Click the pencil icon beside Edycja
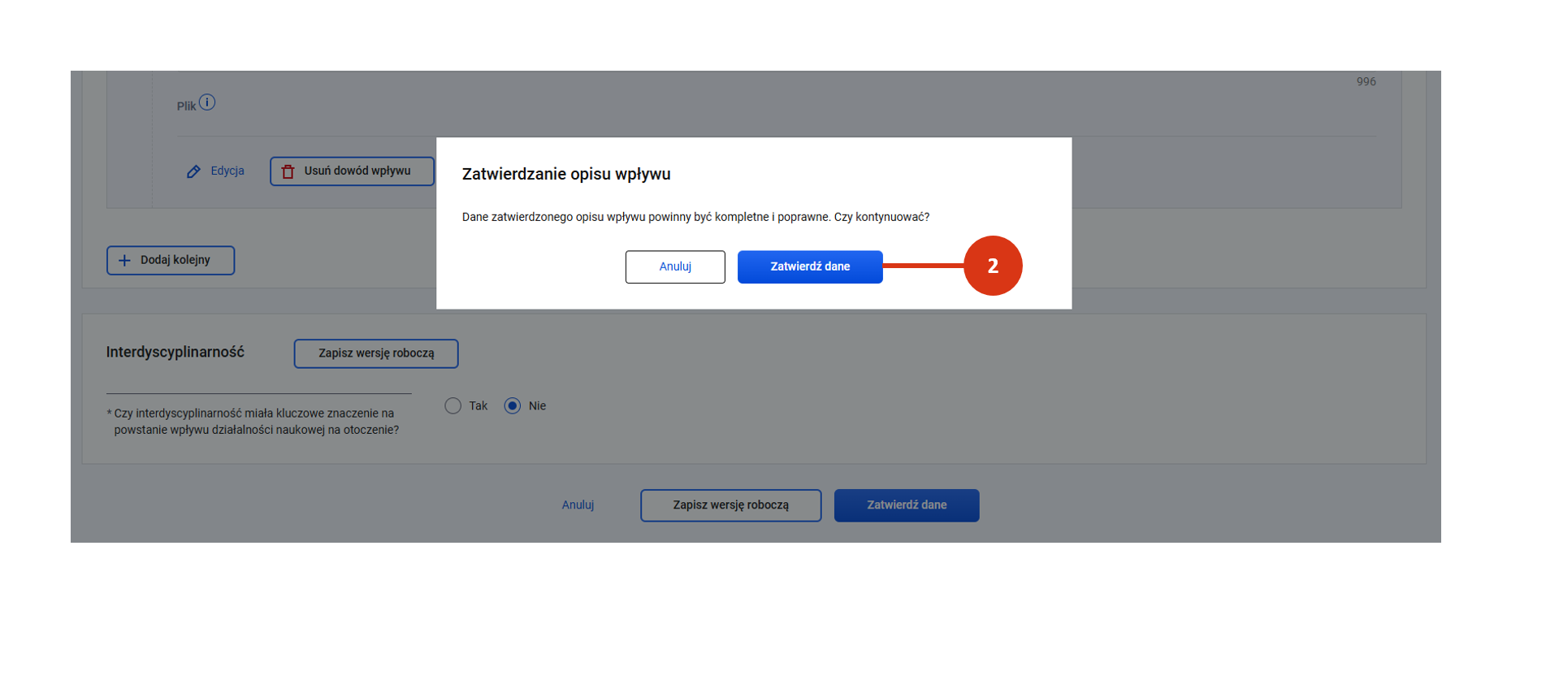 (193, 171)
